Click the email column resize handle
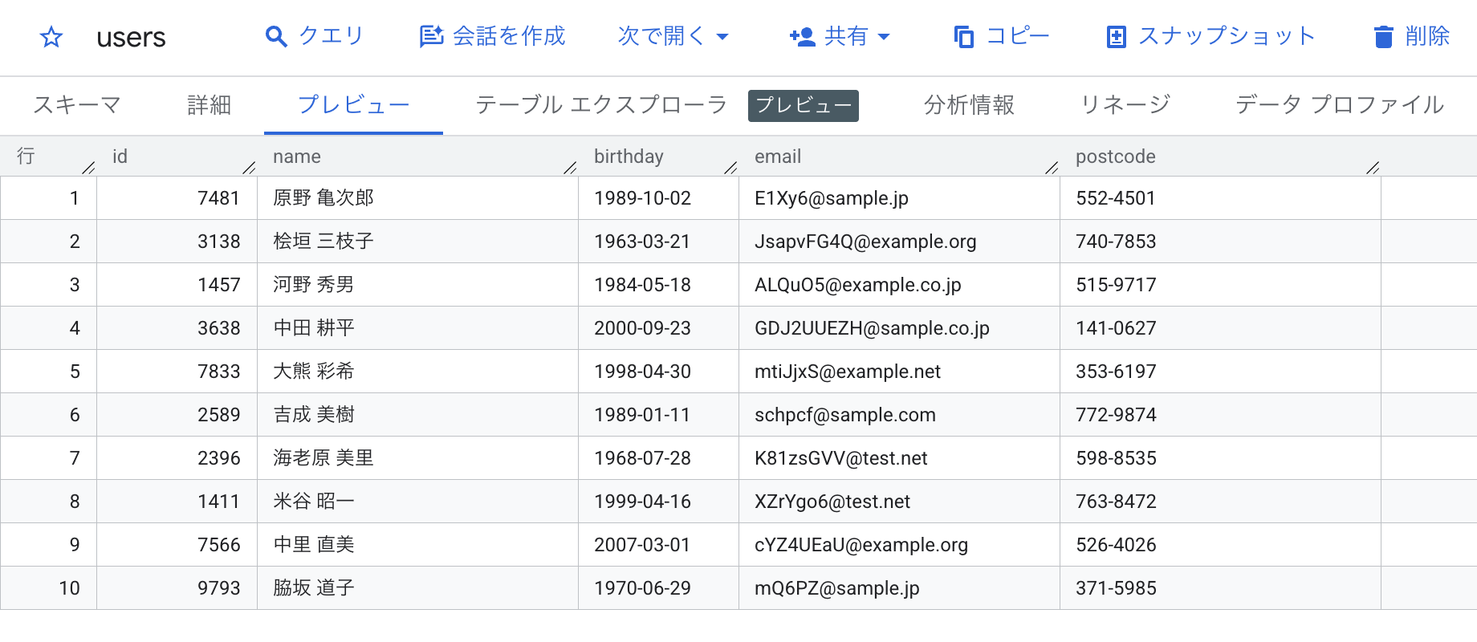The height and width of the screenshot is (642, 1477). 1052,167
